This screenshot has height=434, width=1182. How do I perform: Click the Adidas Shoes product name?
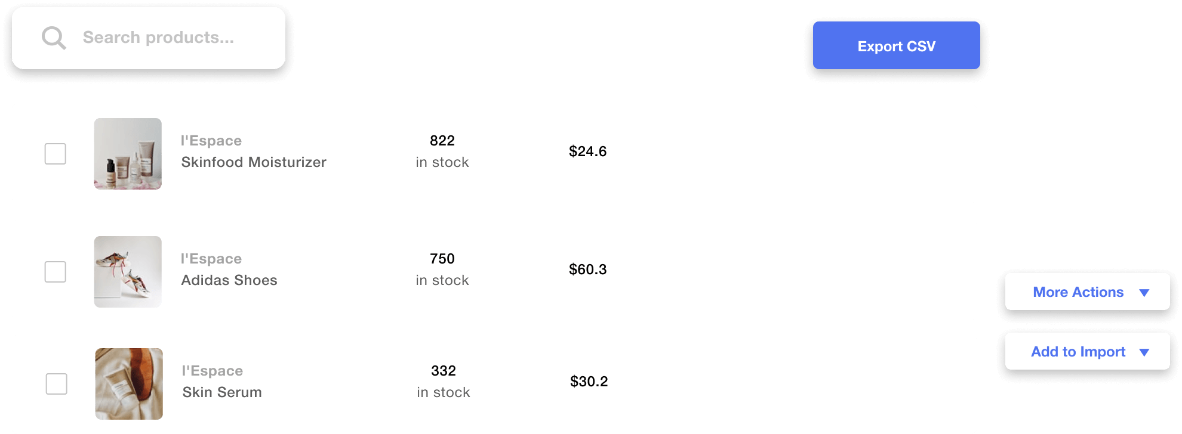pyautogui.click(x=229, y=280)
